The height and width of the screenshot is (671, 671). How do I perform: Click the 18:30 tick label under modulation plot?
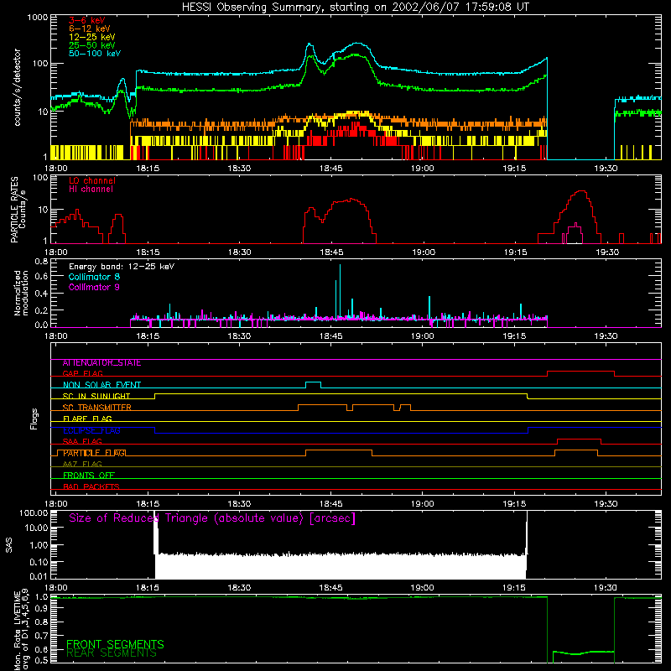(x=239, y=336)
